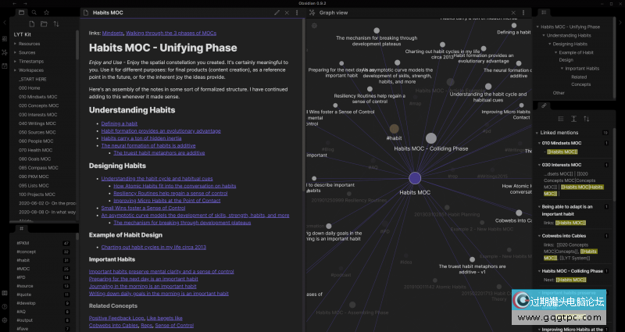Toggle edit mode with pencil icon

[x=277, y=13]
